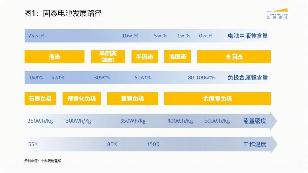Click the 工作温度 arrow label

pyautogui.click(x=255, y=144)
